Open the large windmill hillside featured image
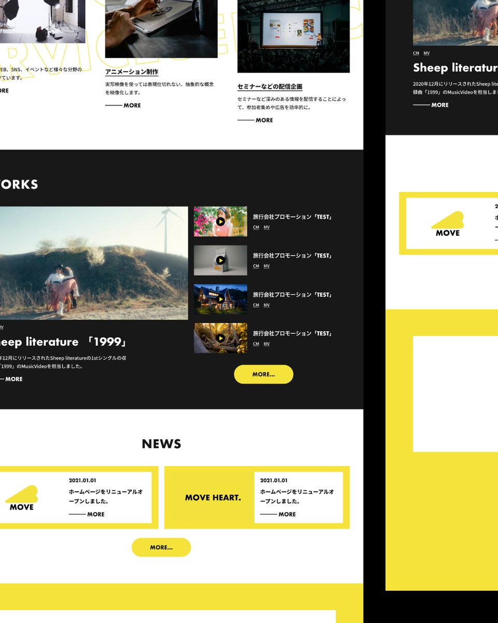The height and width of the screenshot is (623, 498). pos(94,263)
